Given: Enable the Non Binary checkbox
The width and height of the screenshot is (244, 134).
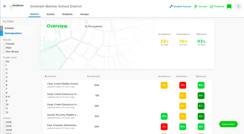Looking at the screenshot, I should 4,52.
